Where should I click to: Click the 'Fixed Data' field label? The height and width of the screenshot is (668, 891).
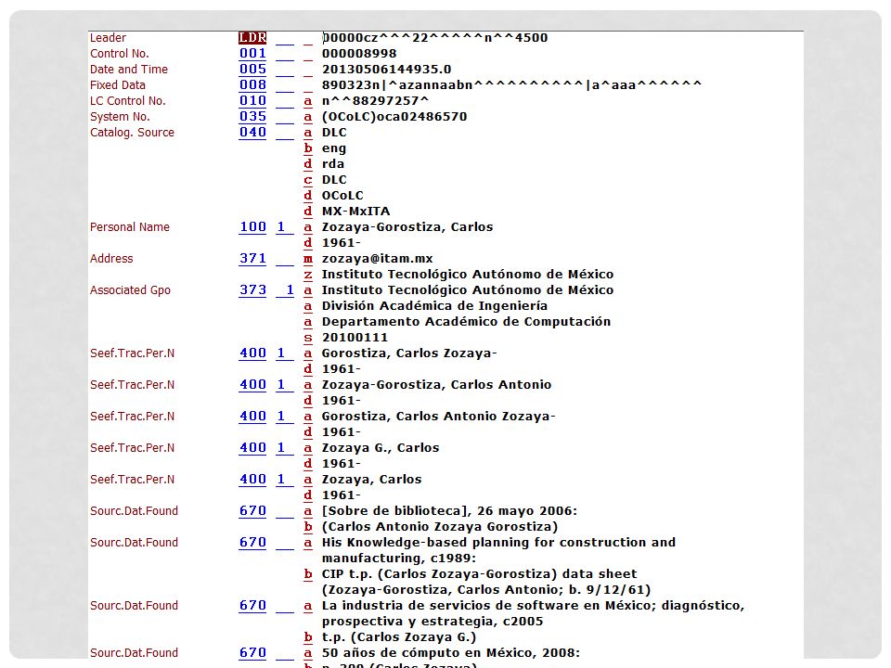click(x=118, y=85)
